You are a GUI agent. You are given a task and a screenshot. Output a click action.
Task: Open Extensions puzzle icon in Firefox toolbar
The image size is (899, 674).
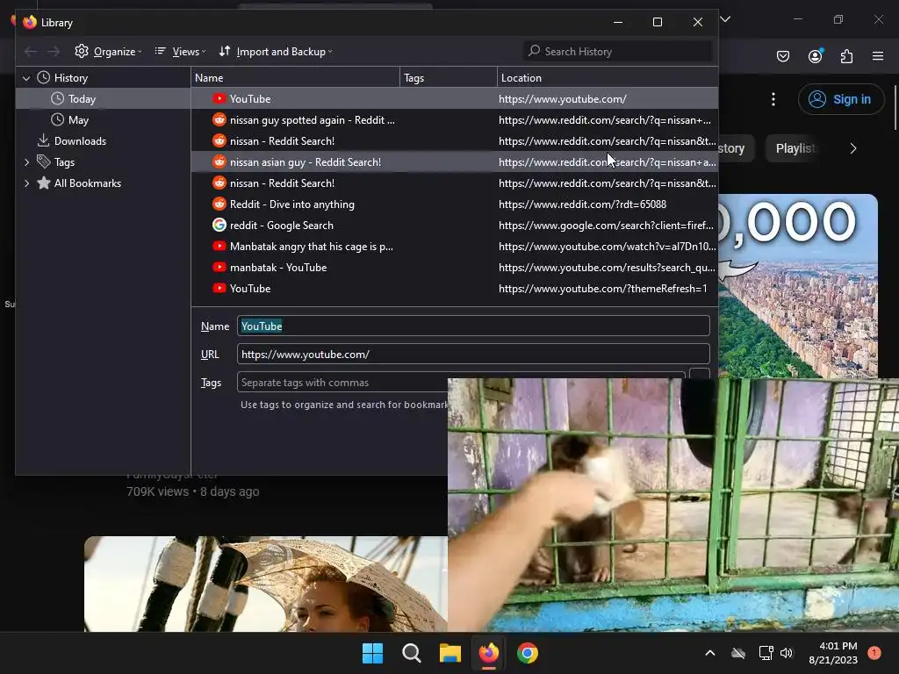point(846,56)
